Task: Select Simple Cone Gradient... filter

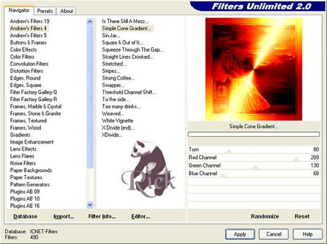Action: click(x=127, y=28)
